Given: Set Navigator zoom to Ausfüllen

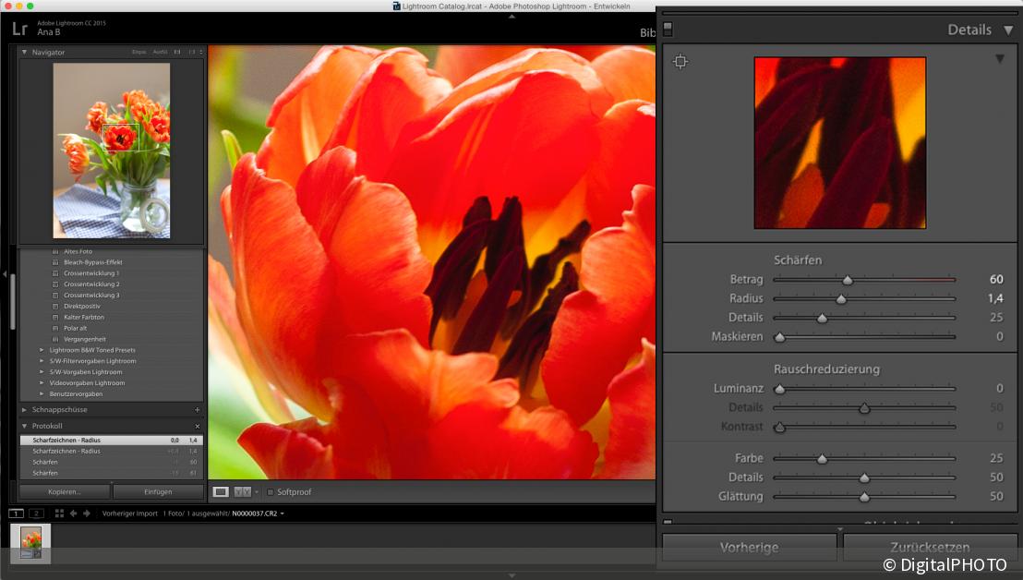Looking at the screenshot, I should point(161,53).
